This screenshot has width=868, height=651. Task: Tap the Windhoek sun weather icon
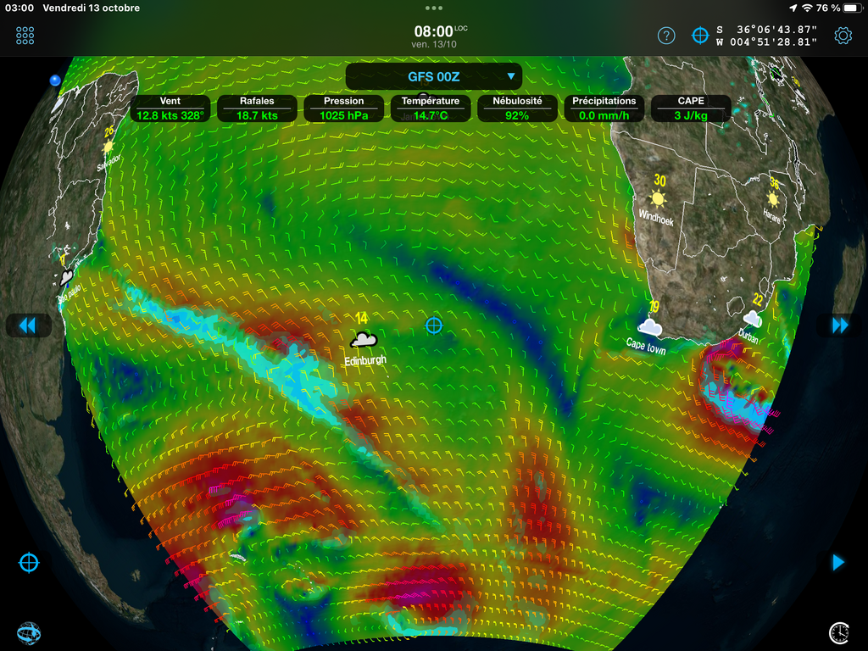coord(658,198)
